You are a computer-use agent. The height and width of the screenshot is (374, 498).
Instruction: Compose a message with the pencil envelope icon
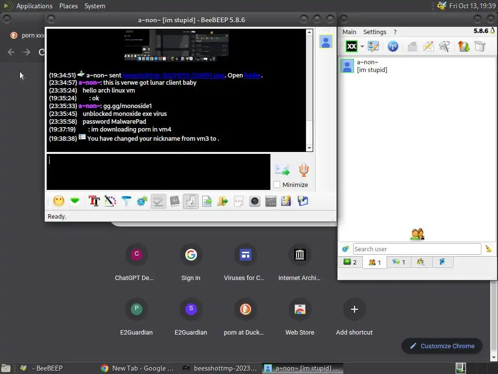[x=428, y=46]
